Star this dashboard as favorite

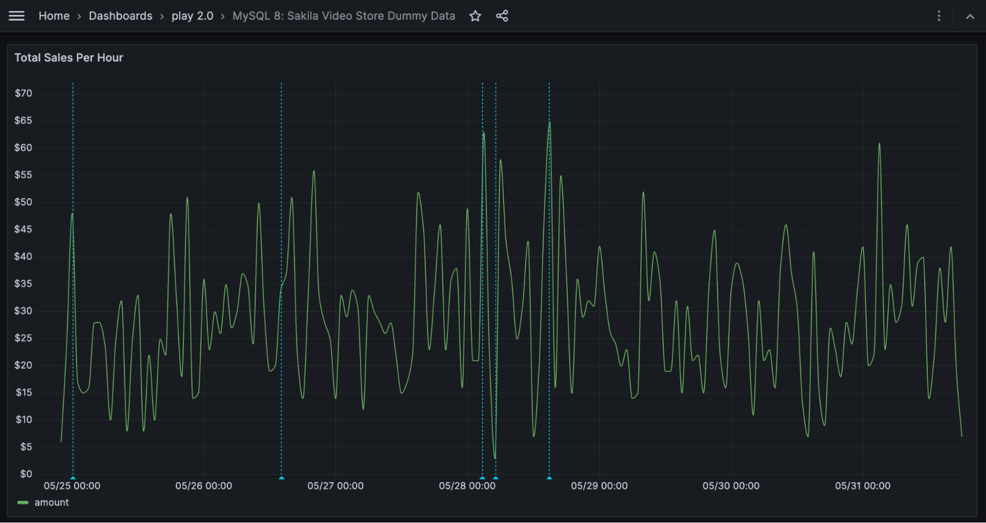(x=475, y=16)
